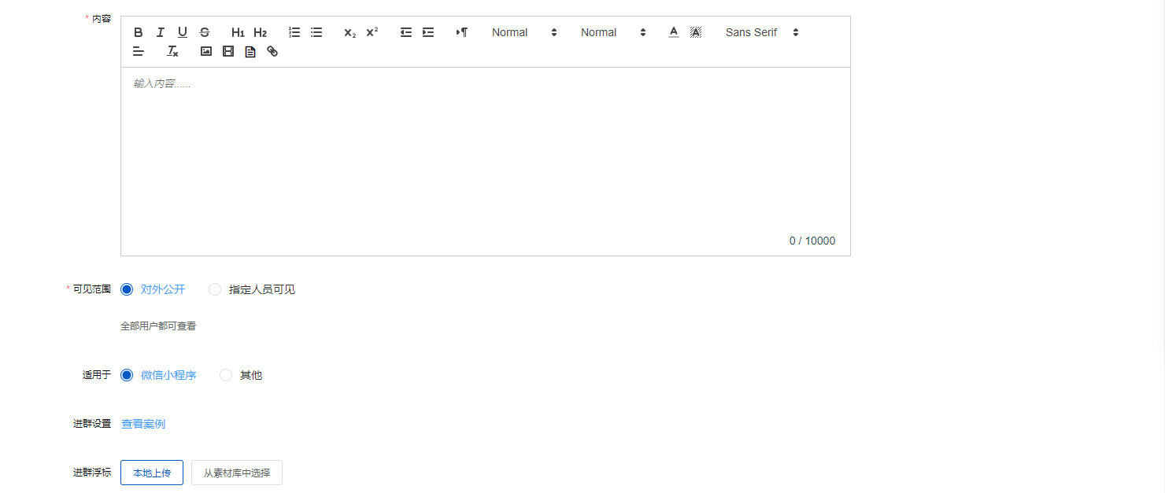Image resolution: width=1165 pixels, height=493 pixels.
Task: Expand the Sans Serif font dropdown
Action: click(761, 32)
